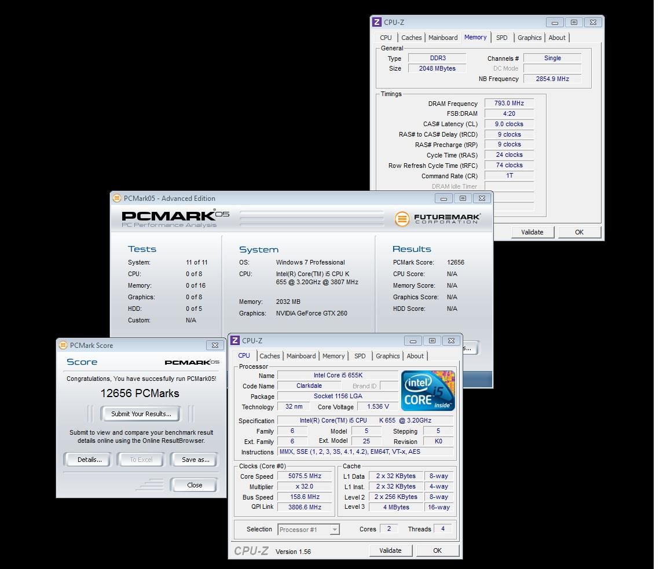Click the Cores count field showing 2

coord(389,528)
